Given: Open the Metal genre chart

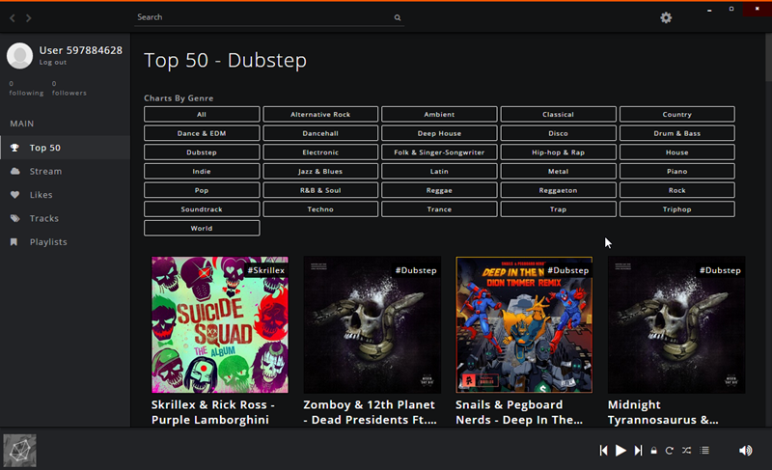Looking at the screenshot, I should pos(559,171).
